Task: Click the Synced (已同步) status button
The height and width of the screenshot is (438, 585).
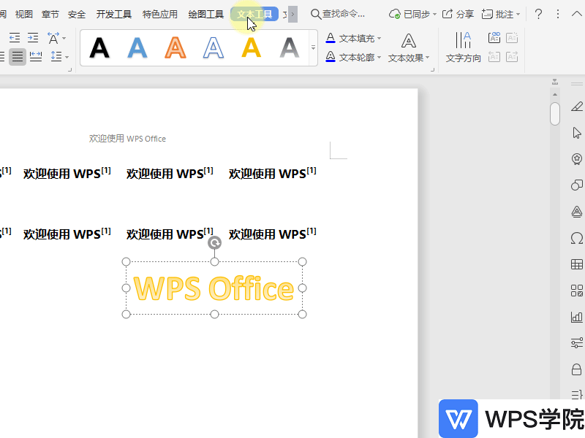Action: coord(413,14)
